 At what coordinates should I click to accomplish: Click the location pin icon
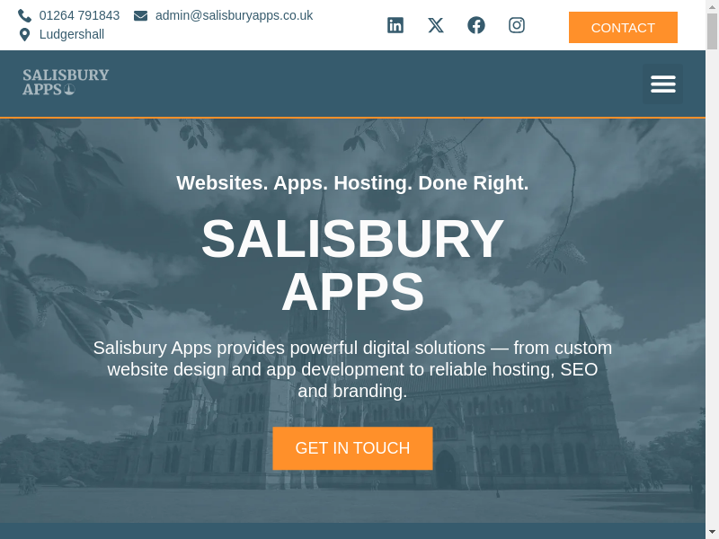(25, 34)
